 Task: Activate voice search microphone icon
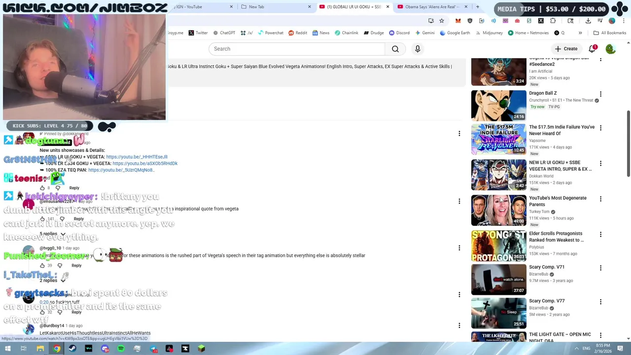click(x=418, y=49)
